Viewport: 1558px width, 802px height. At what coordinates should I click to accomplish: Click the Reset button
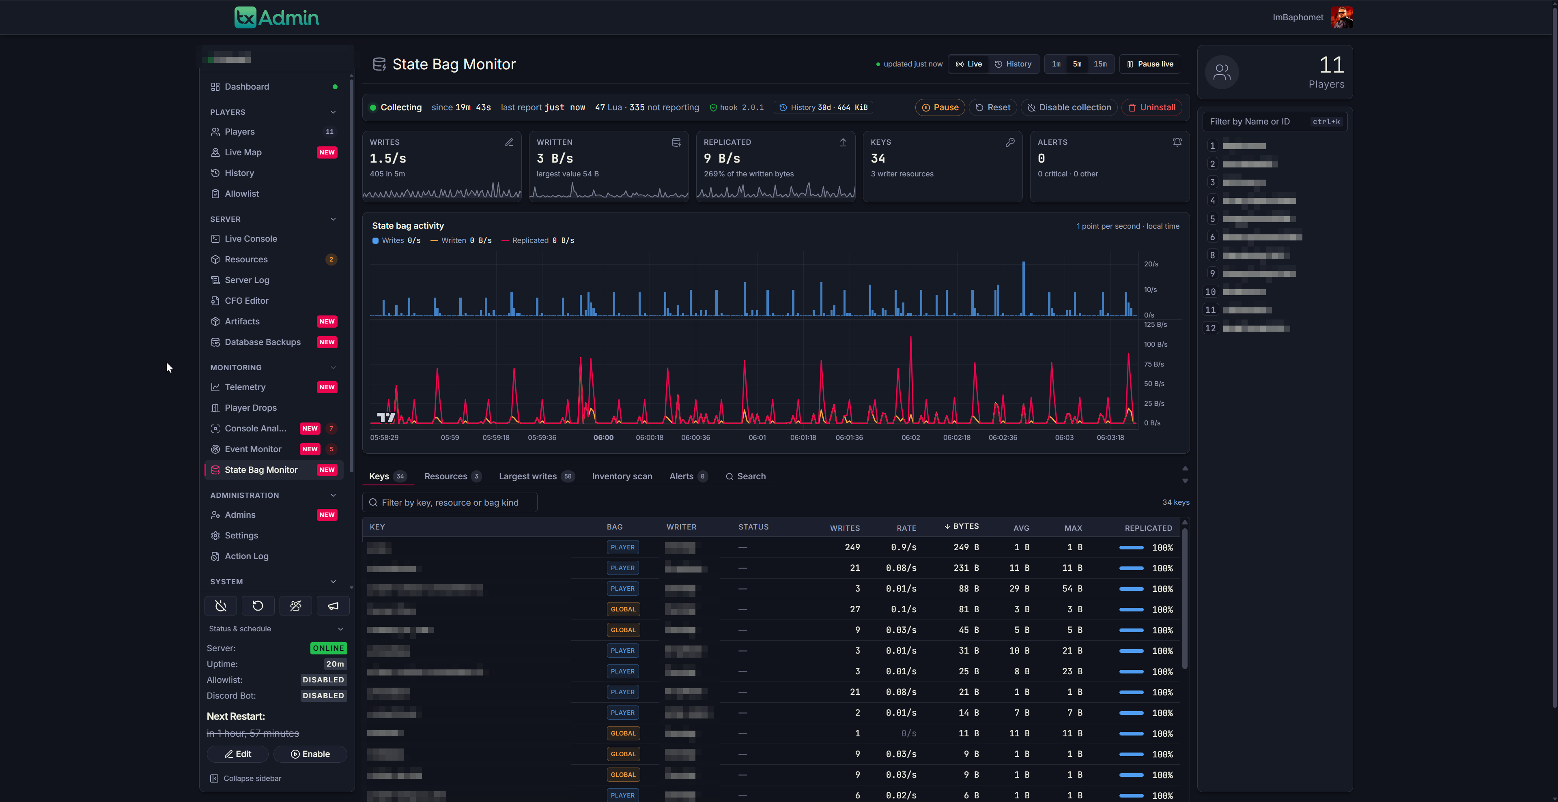992,107
